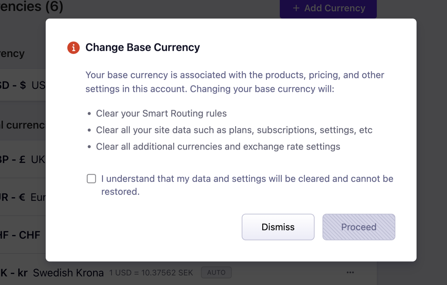Select the Swedish Krona currency name
The height and width of the screenshot is (285, 447).
click(x=68, y=273)
